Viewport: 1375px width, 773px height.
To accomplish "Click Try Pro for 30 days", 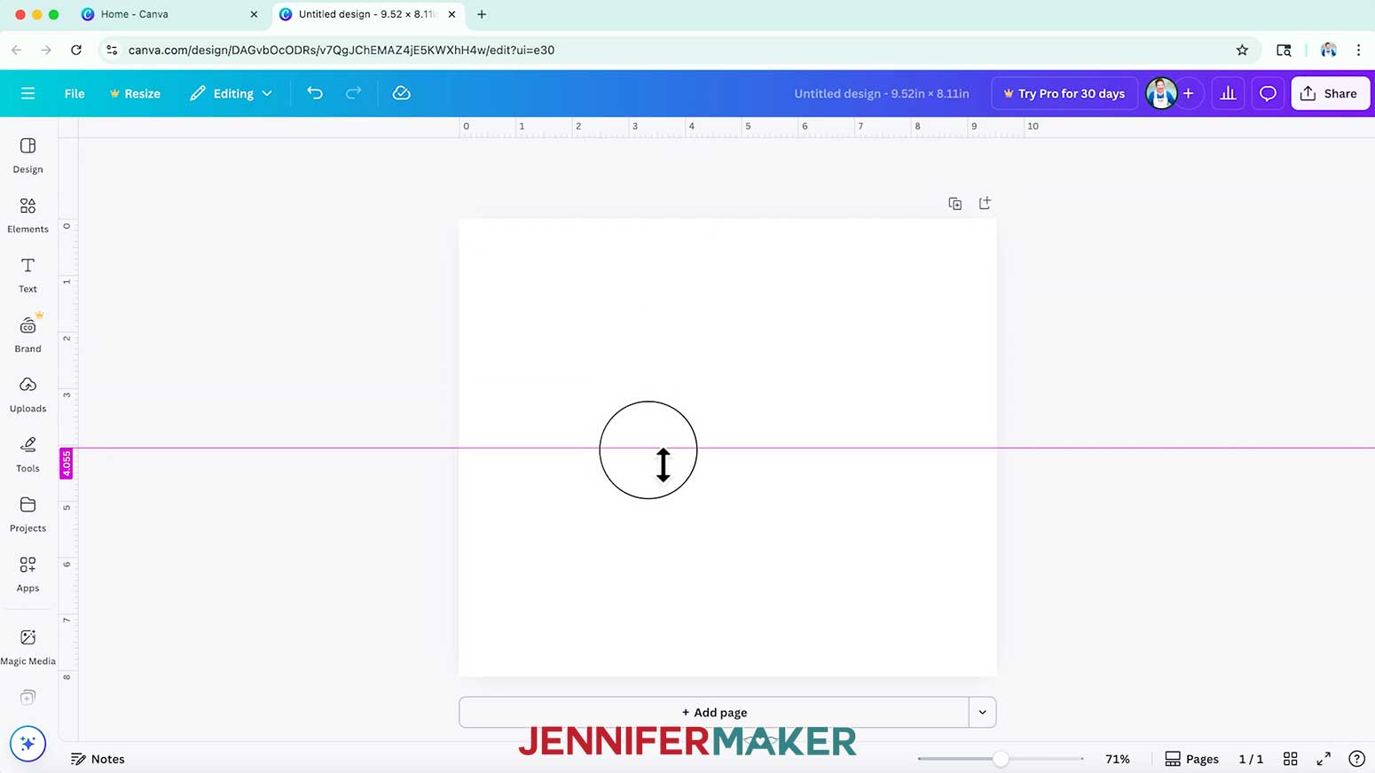I will (x=1064, y=93).
